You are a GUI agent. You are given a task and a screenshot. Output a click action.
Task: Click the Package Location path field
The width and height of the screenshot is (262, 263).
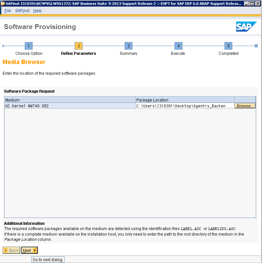[x=184, y=106]
